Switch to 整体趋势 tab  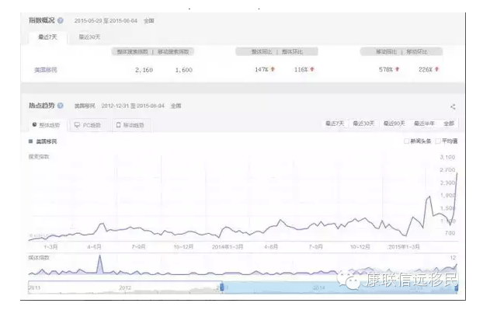tap(47, 125)
